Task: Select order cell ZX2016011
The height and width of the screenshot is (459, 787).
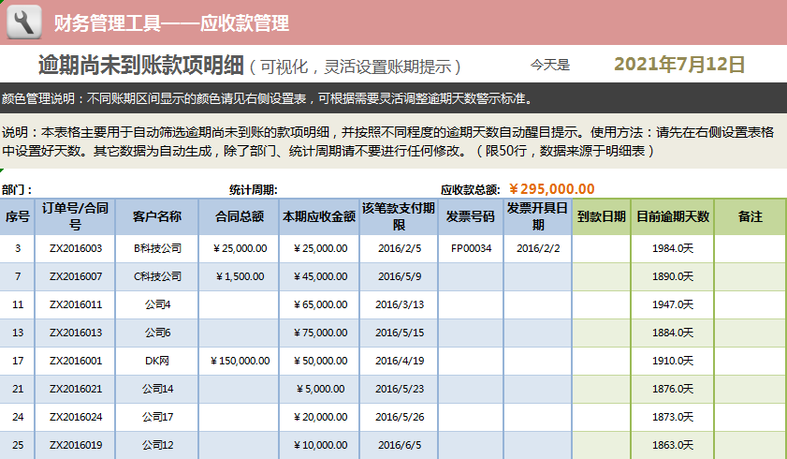Action: coord(75,304)
